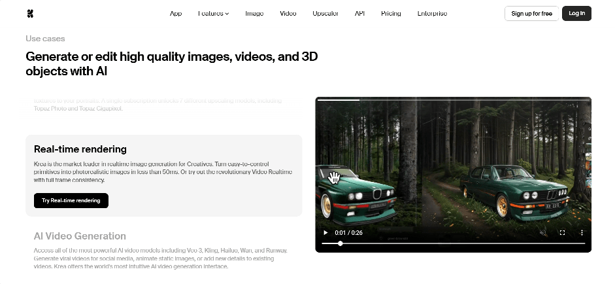This screenshot has width=615, height=284.
Task: Click the Sign up for free button
Action: tap(531, 13)
